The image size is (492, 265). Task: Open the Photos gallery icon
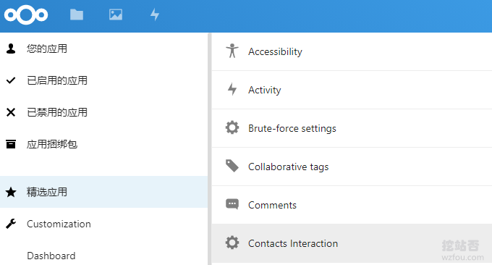click(116, 14)
